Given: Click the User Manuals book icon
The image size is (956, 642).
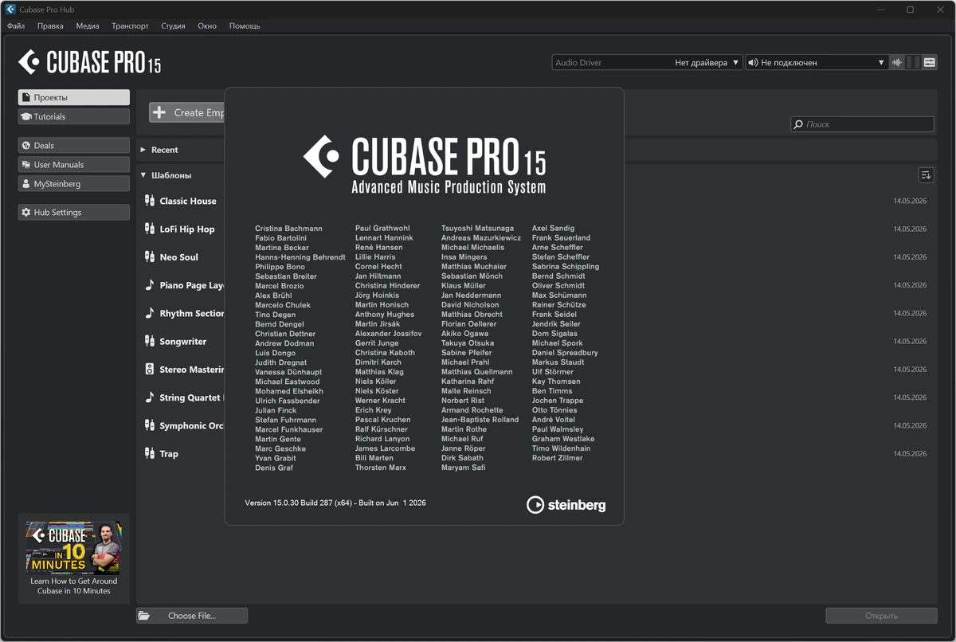Looking at the screenshot, I should pos(26,165).
